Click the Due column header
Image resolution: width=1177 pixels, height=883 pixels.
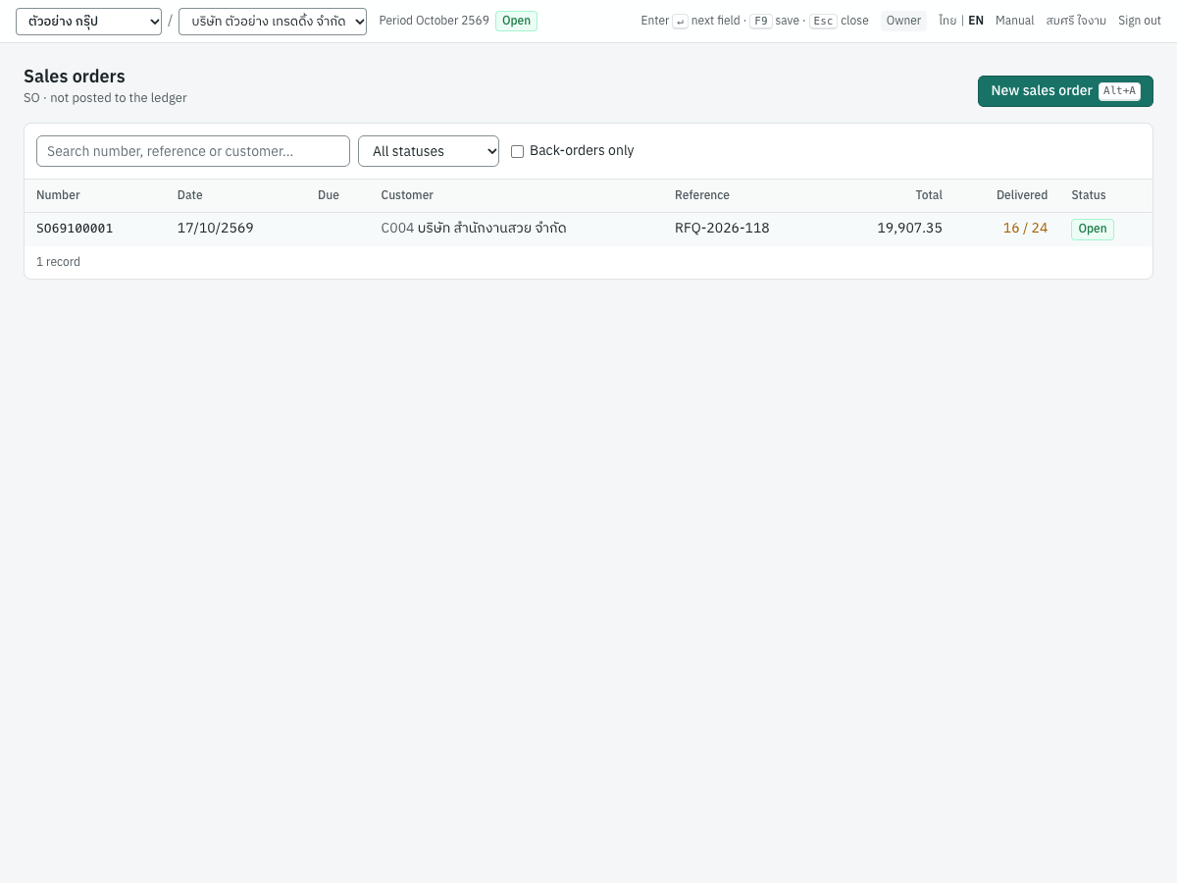click(329, 195)
